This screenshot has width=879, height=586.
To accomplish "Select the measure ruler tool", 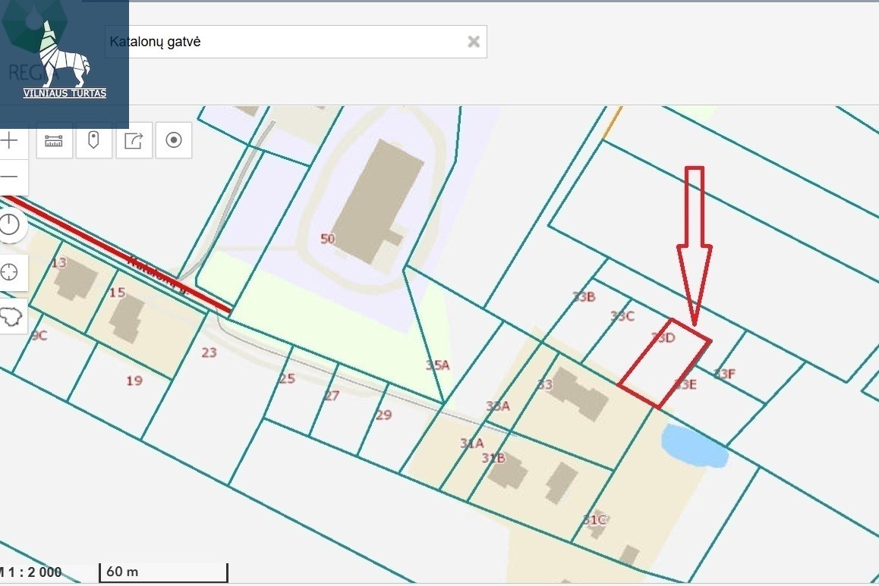I will [x=54, y=141].
